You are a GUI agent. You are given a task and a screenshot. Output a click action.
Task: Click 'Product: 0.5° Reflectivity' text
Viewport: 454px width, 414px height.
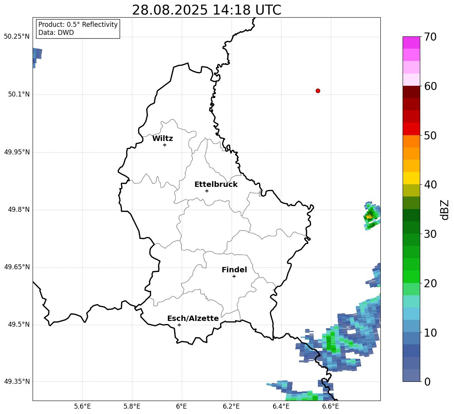78,25
